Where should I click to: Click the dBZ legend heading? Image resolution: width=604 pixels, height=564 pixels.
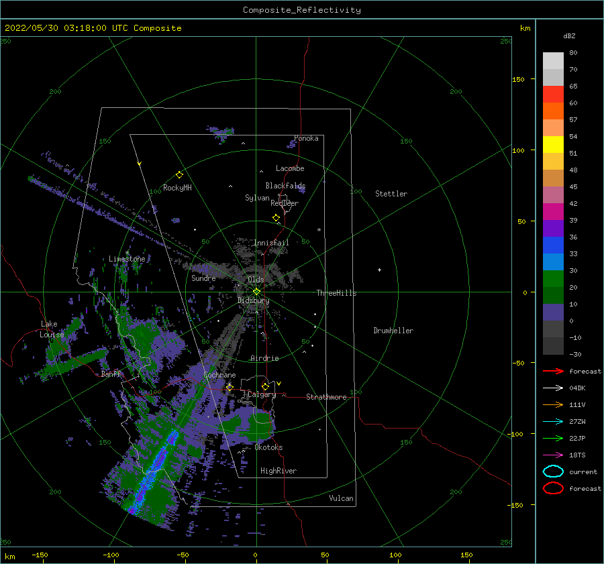(569, 36)
